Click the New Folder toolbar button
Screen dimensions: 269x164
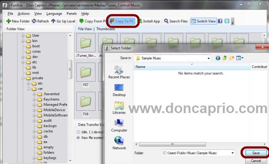18,21
